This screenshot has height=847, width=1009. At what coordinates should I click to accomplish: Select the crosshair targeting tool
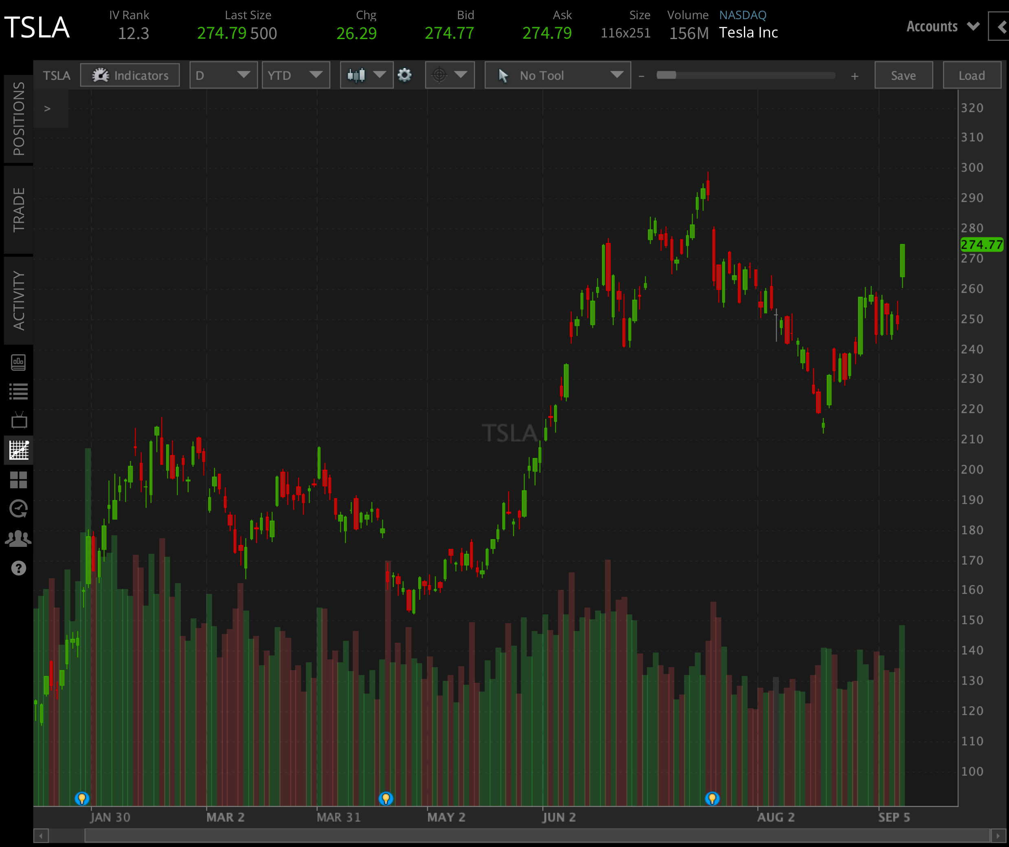439,75
